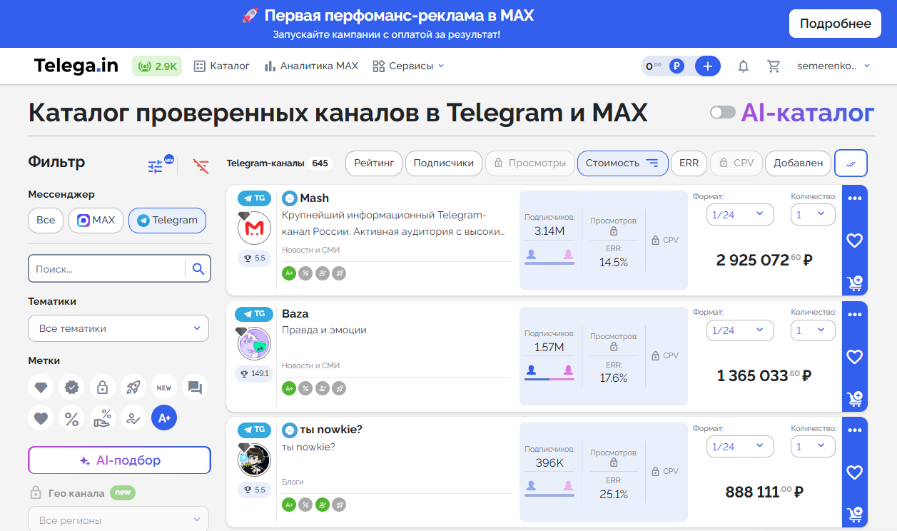Toggle the rocket tag filter
The width and height of the screenshot is (897, 531).
[x=133, y=388]
